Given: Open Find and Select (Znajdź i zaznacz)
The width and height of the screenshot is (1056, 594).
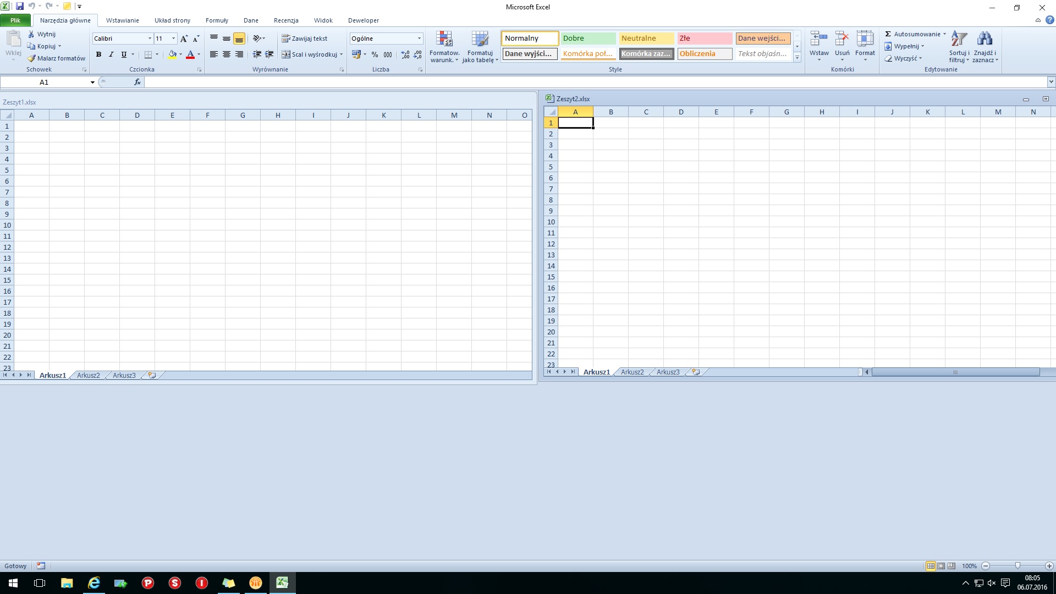Looking at the screenshot, I should click(x=985, y=47).
